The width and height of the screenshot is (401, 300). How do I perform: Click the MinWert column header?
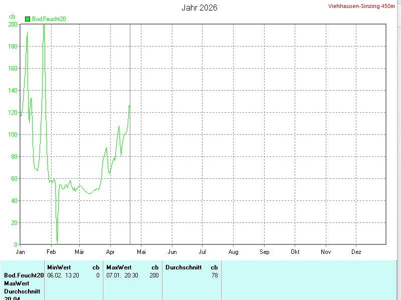pyautogui.click(x=59, y=267)
